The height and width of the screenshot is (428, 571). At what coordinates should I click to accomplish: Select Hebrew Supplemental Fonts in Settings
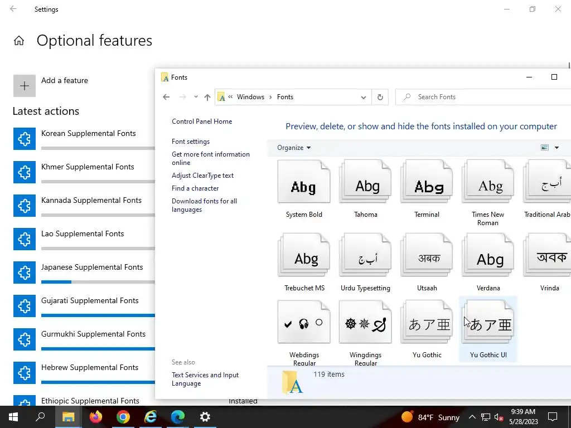[x=90, y=368]
